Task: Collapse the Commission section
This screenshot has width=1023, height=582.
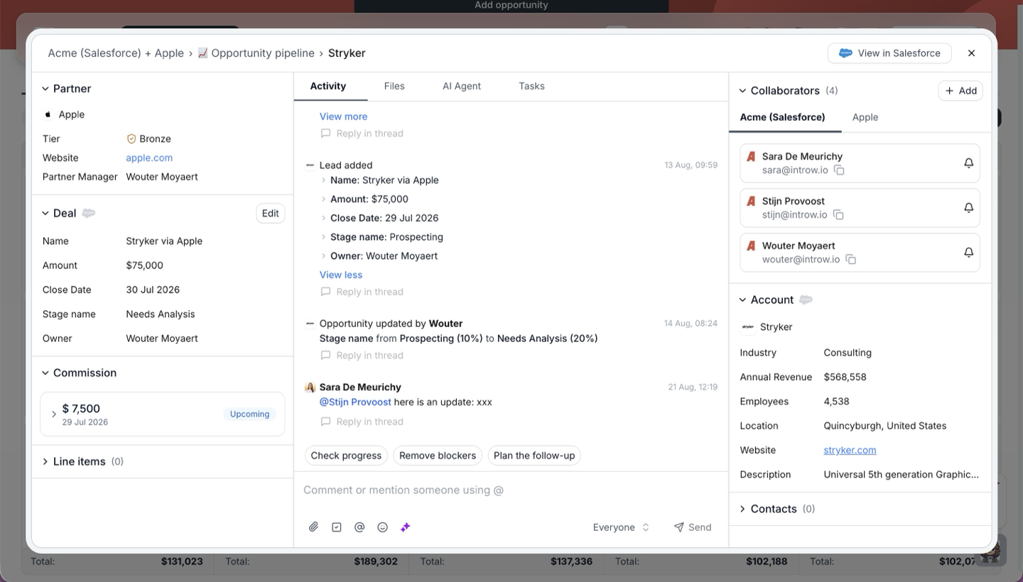Action: pyautogui.click(x=45, y=373)
